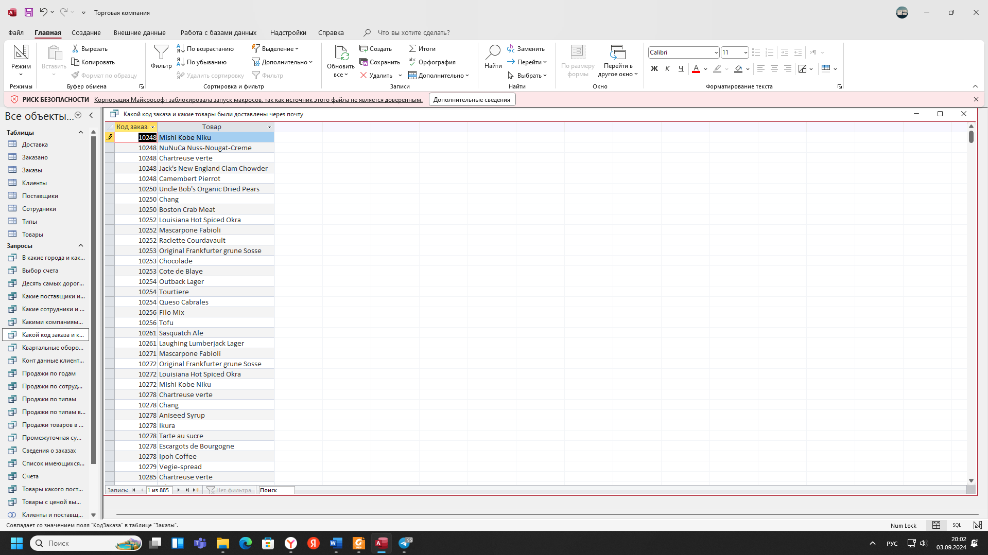Click Дополнительные сведения button
Screen dimensions: 988x555
pos(472,100)
